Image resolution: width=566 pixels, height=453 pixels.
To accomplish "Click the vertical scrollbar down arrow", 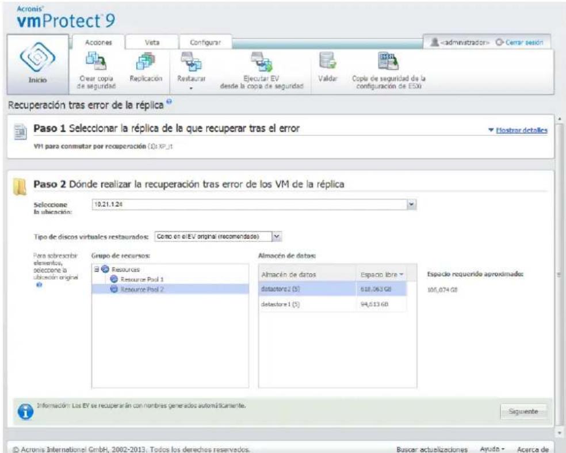I will pyautogui.click(x=560, y=432).
